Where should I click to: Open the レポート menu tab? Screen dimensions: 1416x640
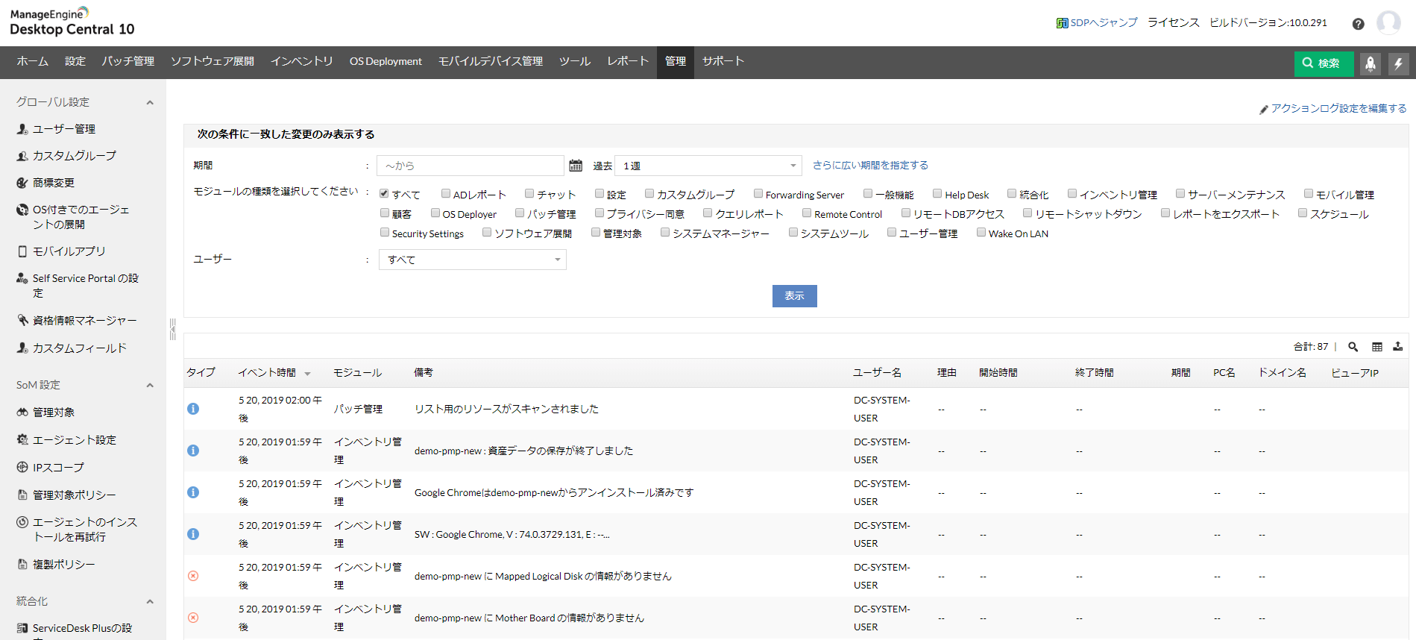click(x=627, y=62)
